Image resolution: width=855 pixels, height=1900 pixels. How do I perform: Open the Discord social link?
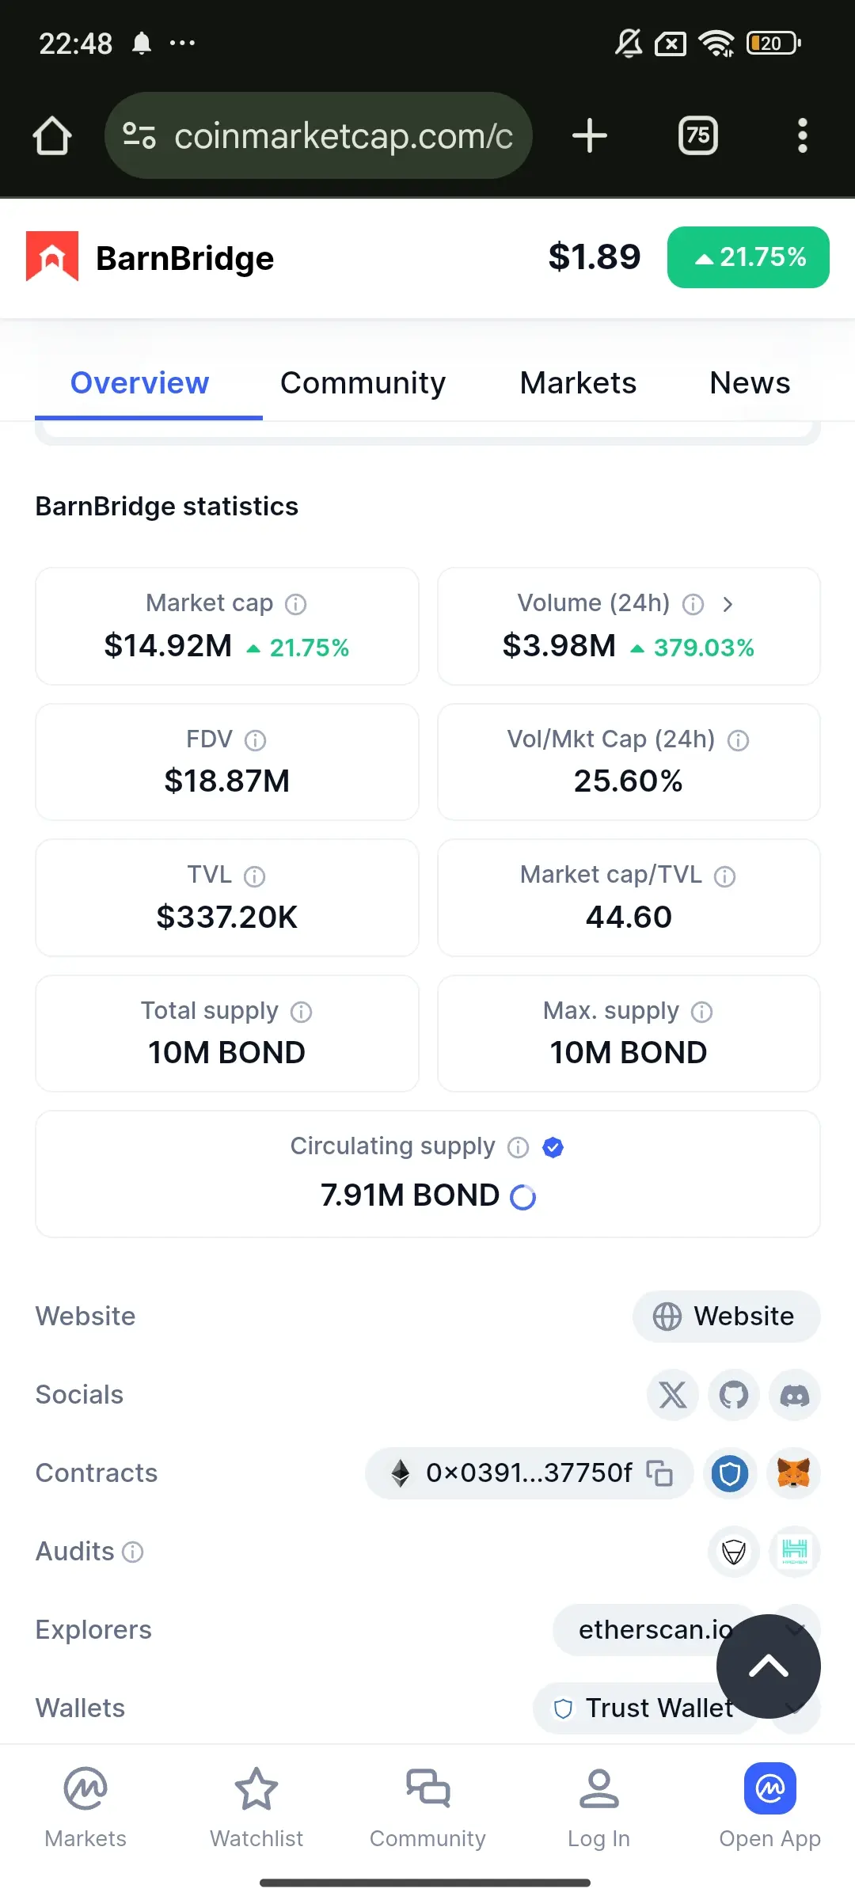795,1395
